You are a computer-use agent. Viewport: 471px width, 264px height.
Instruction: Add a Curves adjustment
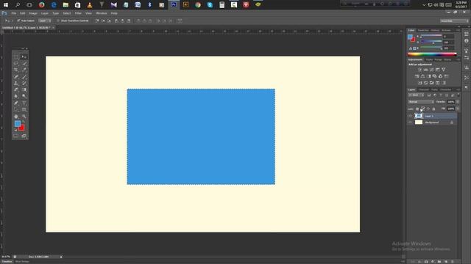(432, 70)
